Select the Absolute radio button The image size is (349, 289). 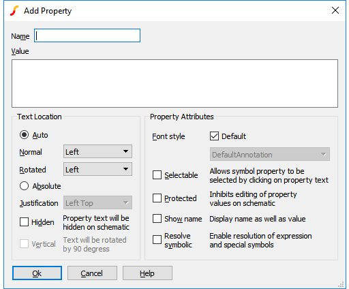(x=24, y=186)
